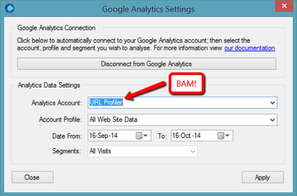The image size is (297, 196).
Task: Expand the Segments dropdown arrow
Action: (193, 151)
